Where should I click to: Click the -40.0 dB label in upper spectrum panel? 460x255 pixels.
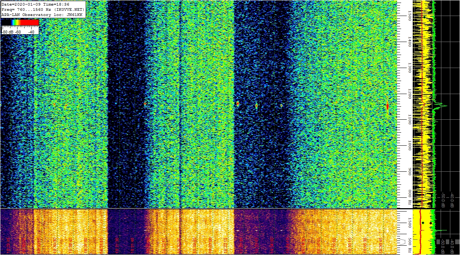pos(451,200)
